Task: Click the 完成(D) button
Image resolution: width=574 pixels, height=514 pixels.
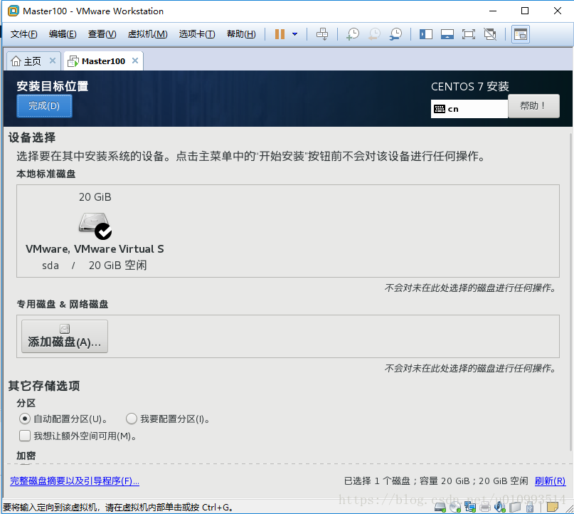Action: pyautogui.click(x=44, y=106)
